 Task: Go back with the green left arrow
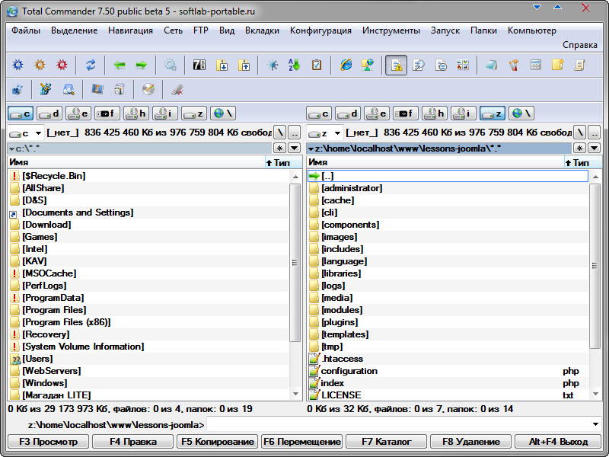tap(120, 65)
